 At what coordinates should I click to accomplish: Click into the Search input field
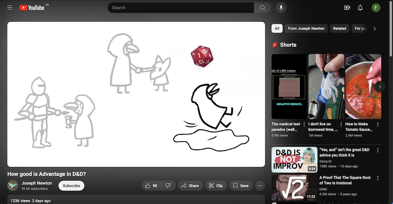181,7
